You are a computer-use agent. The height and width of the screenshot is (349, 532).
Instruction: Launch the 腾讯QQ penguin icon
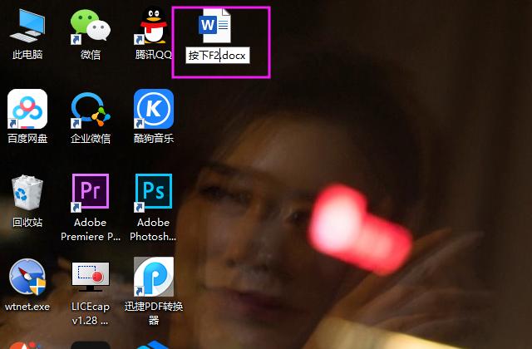153,26
